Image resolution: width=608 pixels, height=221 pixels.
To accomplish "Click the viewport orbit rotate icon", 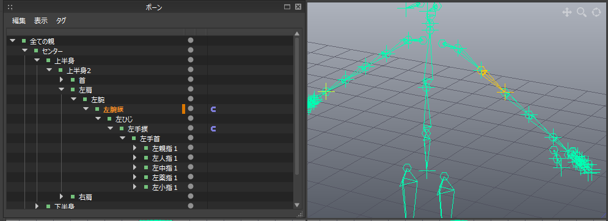I will (x=596, y=13).
